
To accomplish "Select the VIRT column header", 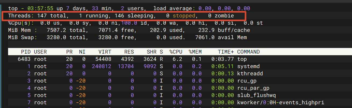I will click(x=105, y=52).
